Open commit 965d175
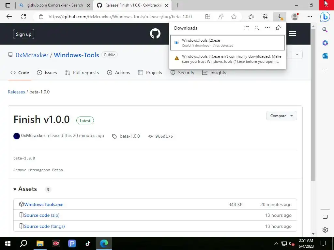The height and width of the screenshot is (250, 334). [164, 136]
